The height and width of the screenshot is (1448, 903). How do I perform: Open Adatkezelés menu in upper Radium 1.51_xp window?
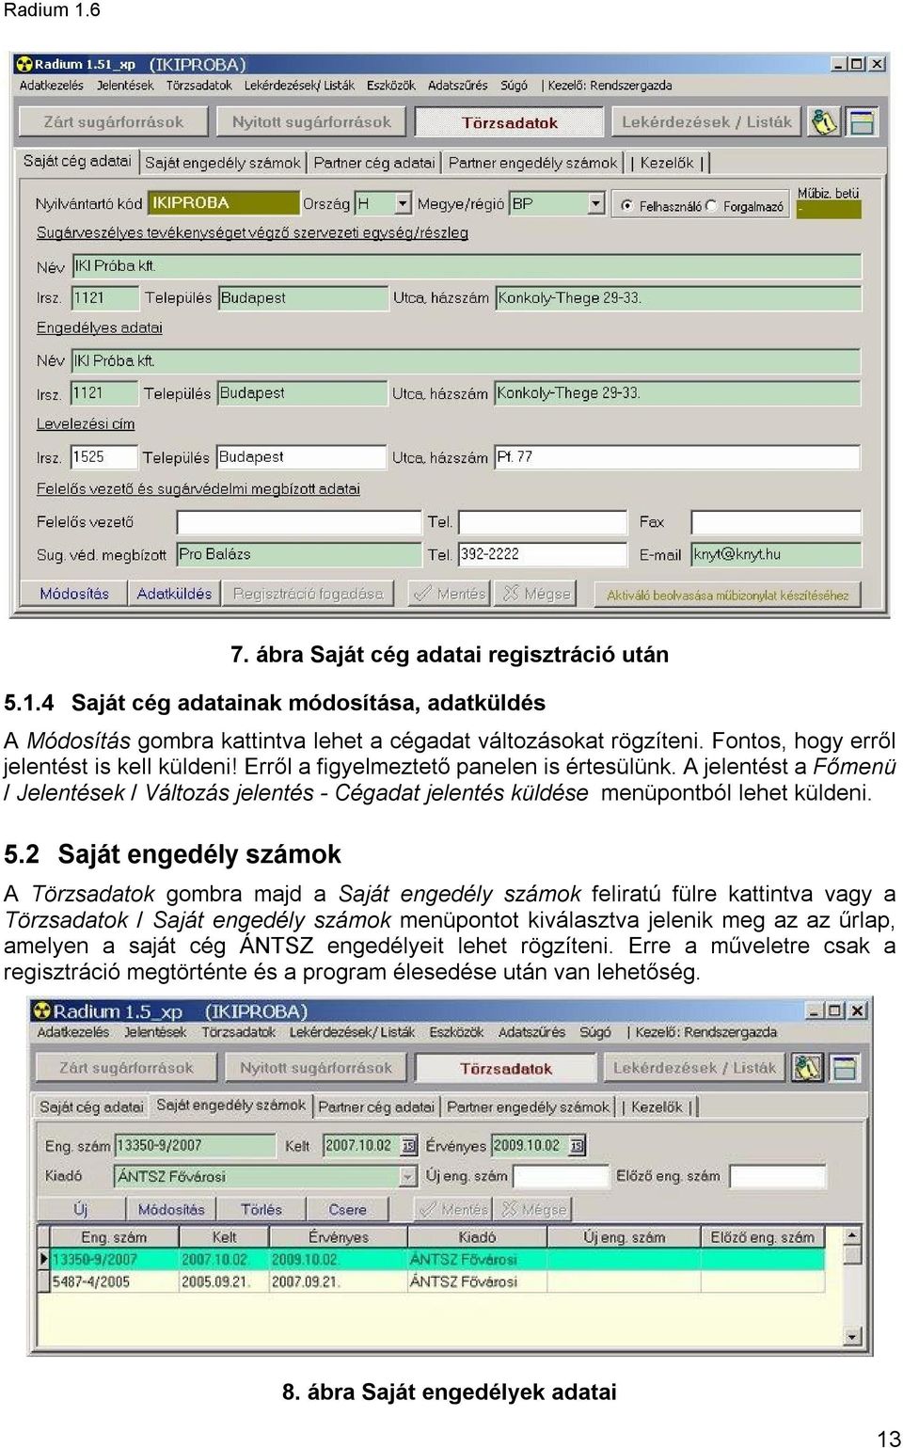pos(52,86)
